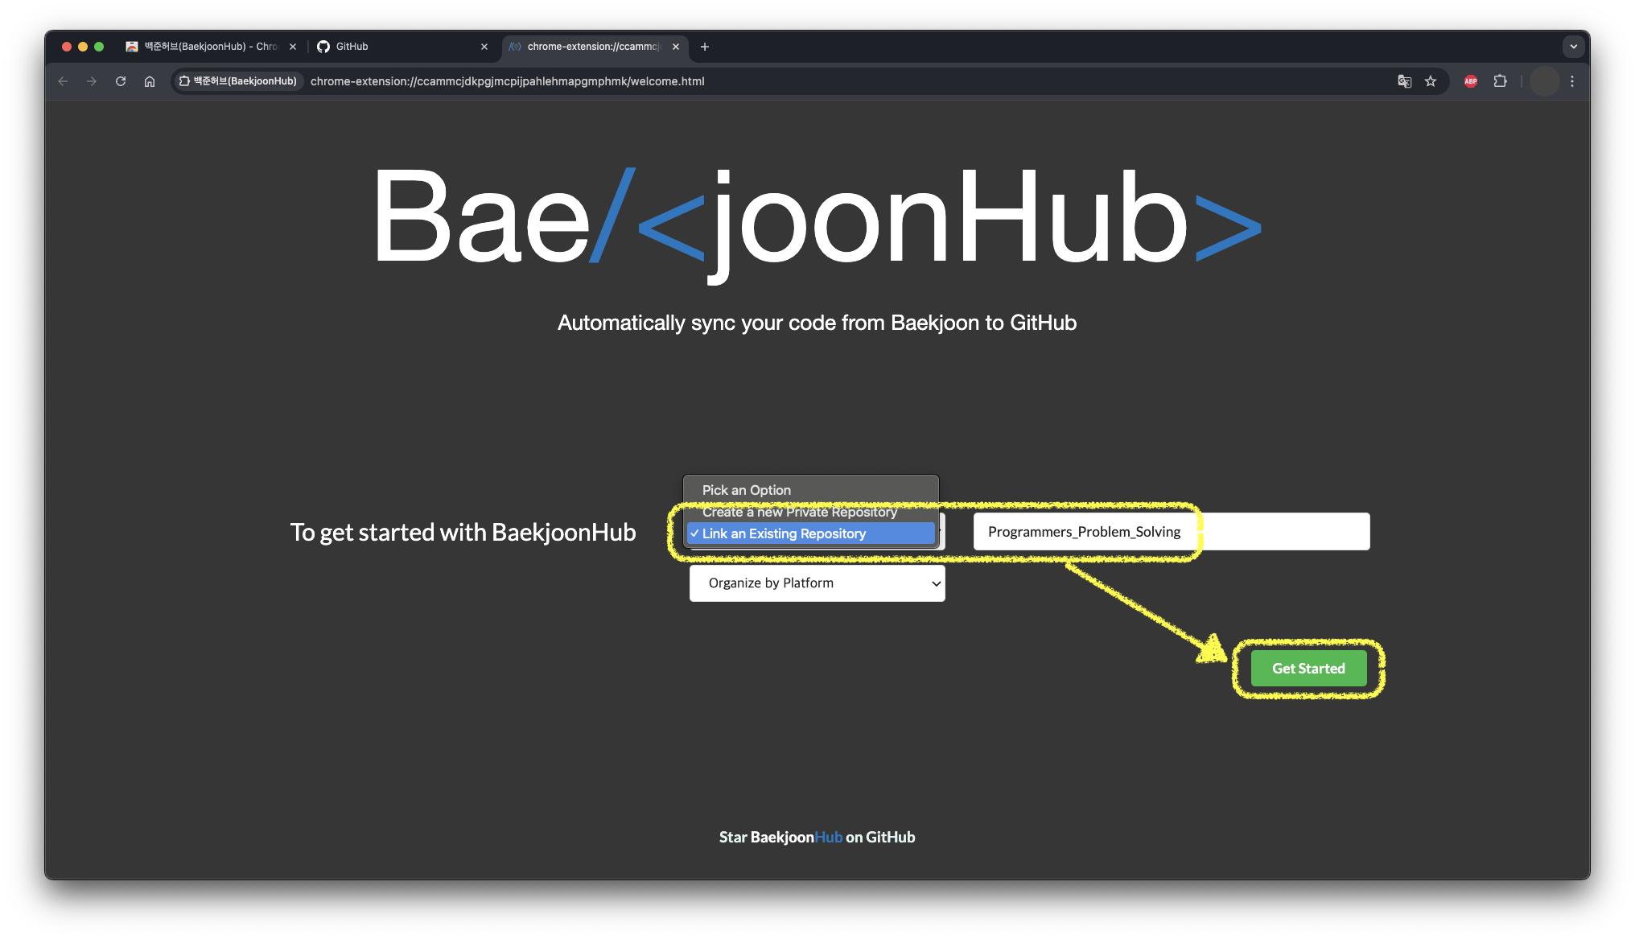
Task: Click the repository name input field
Action: (x=1171, y=532)
